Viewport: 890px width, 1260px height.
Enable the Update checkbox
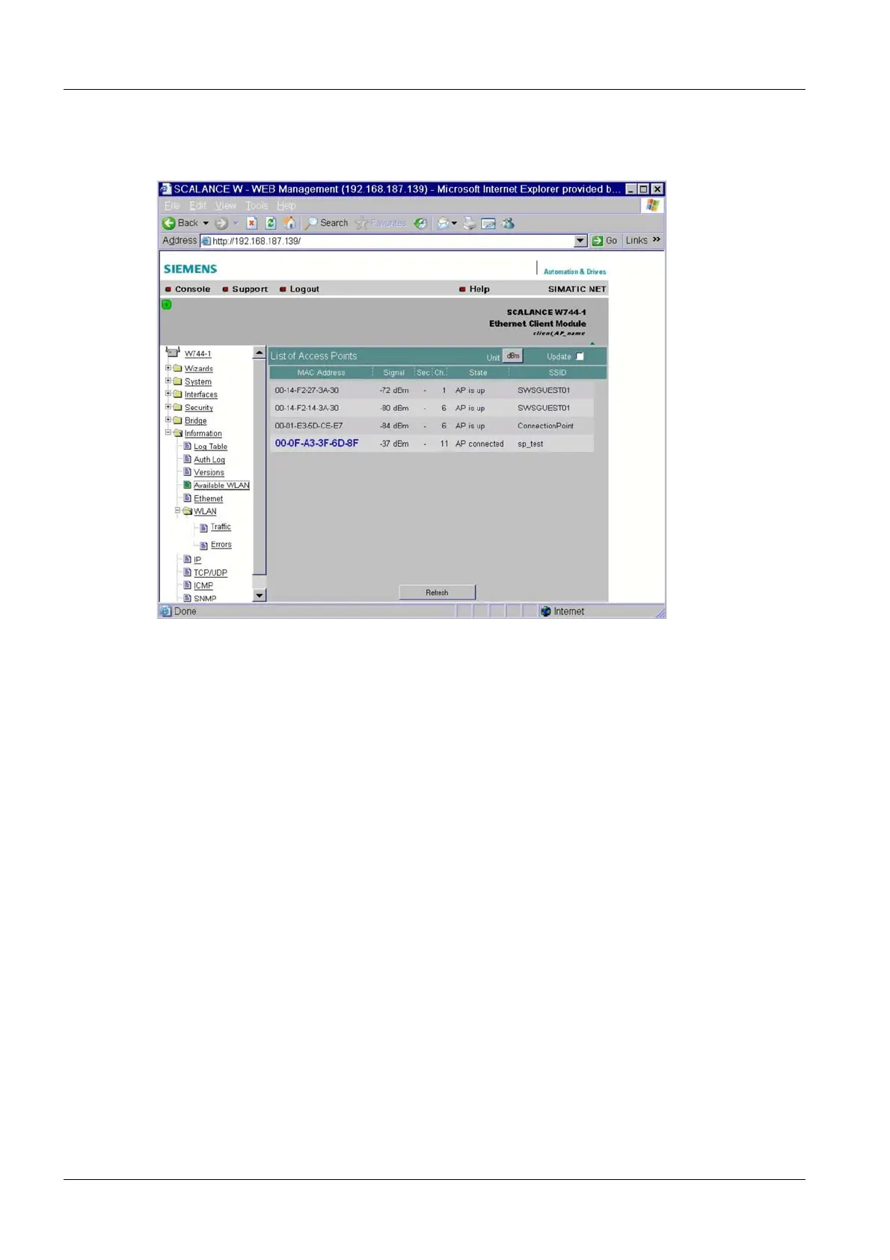pyautogui.click(x=580, y=356)
